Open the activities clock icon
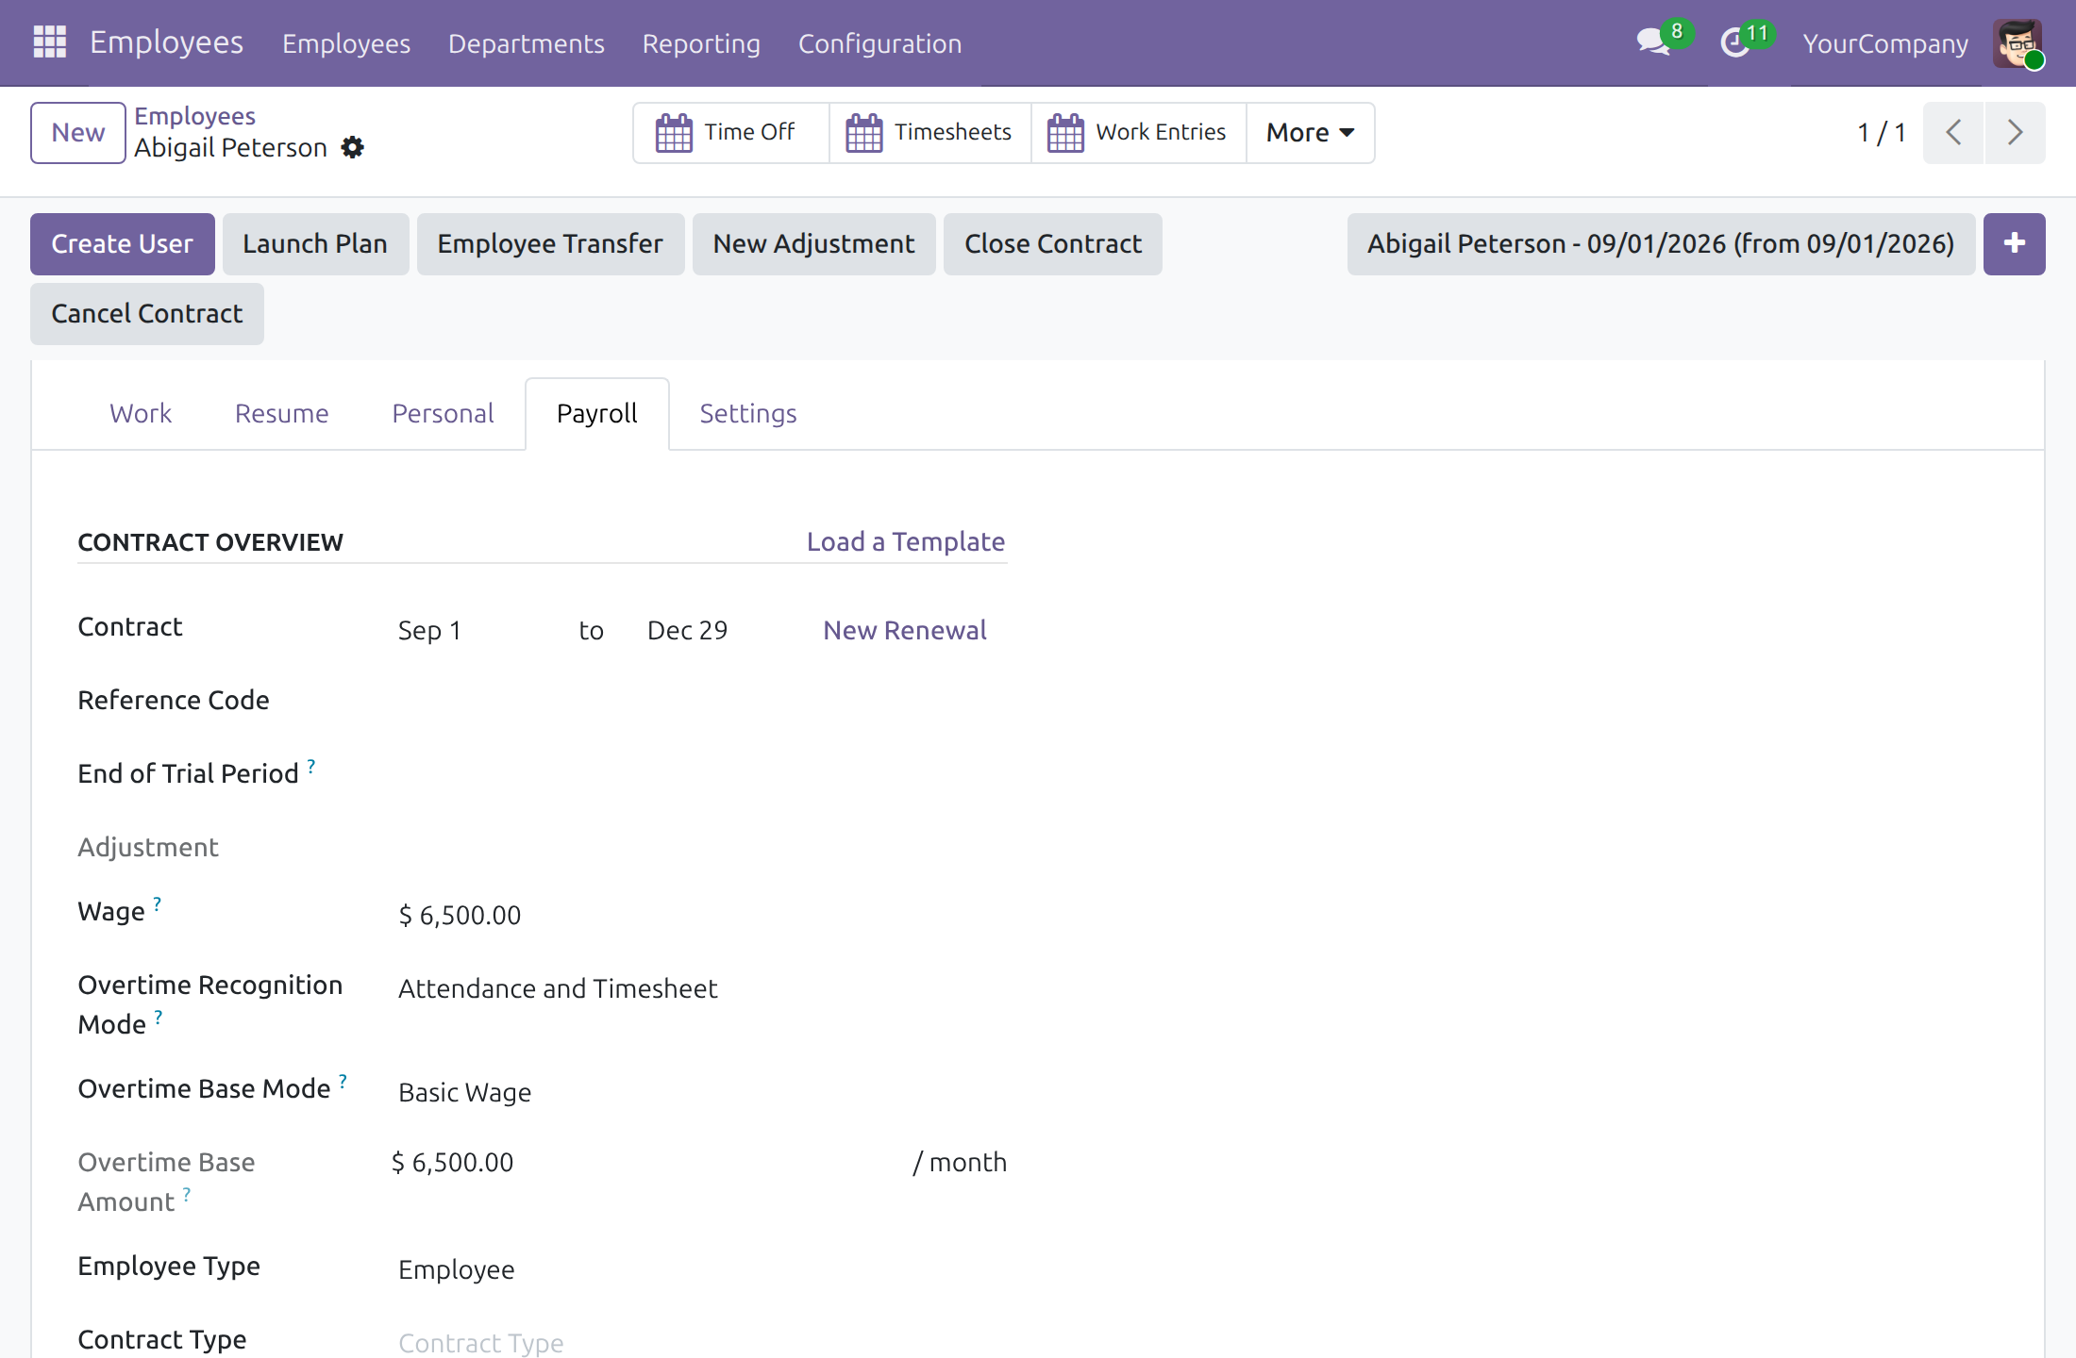Screen dimensions: 2076x1358 coord(1735,42)
